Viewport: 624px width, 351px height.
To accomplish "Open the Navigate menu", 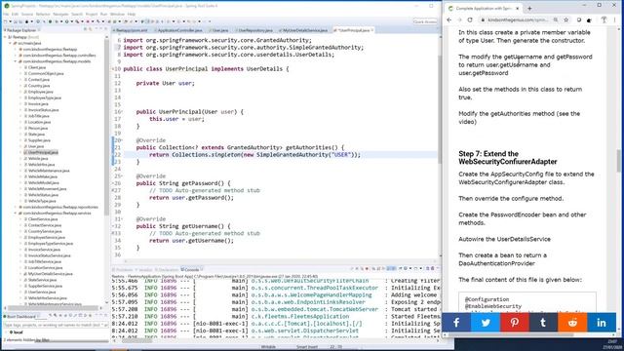I will 60,14.
